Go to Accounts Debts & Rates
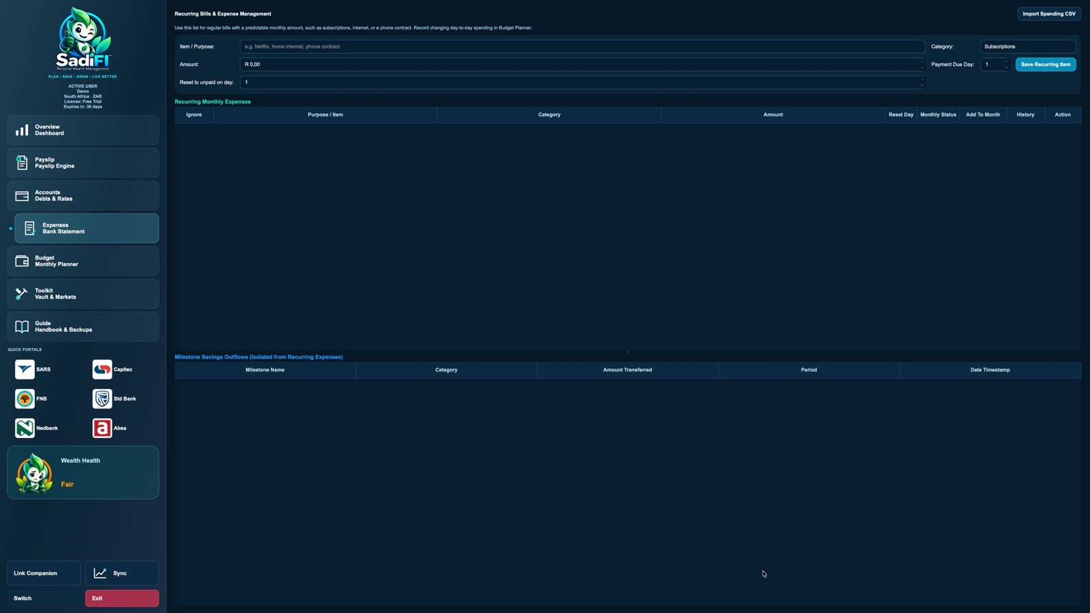 point(83,195)
